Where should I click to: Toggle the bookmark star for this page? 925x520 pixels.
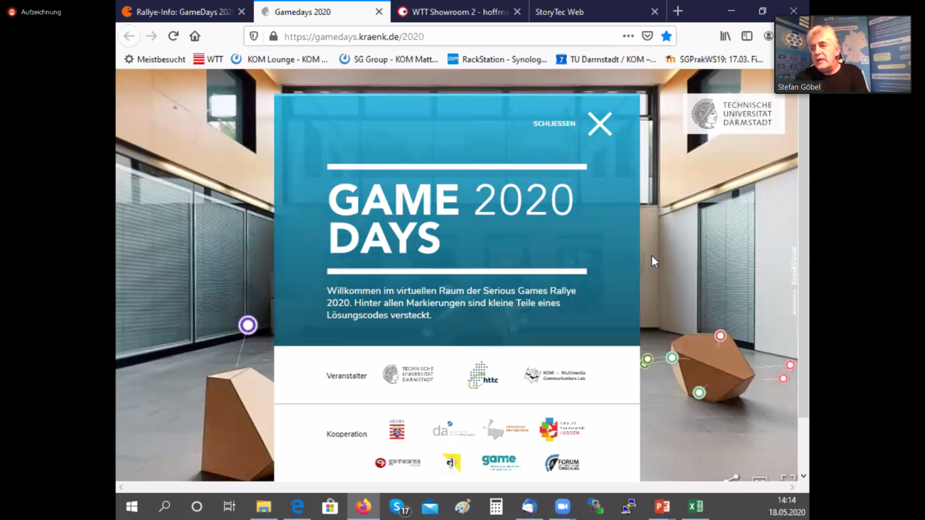[666, 36]
